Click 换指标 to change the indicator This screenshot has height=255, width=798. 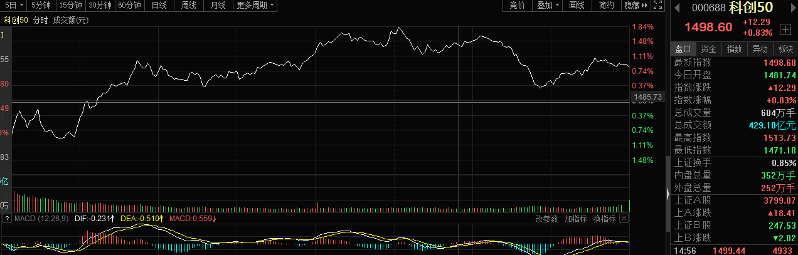pos(605,219)
